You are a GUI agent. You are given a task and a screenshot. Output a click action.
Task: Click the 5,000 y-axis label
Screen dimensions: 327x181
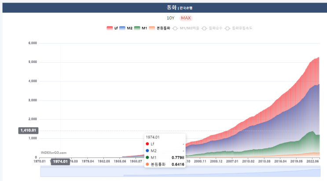click(33, 62)
